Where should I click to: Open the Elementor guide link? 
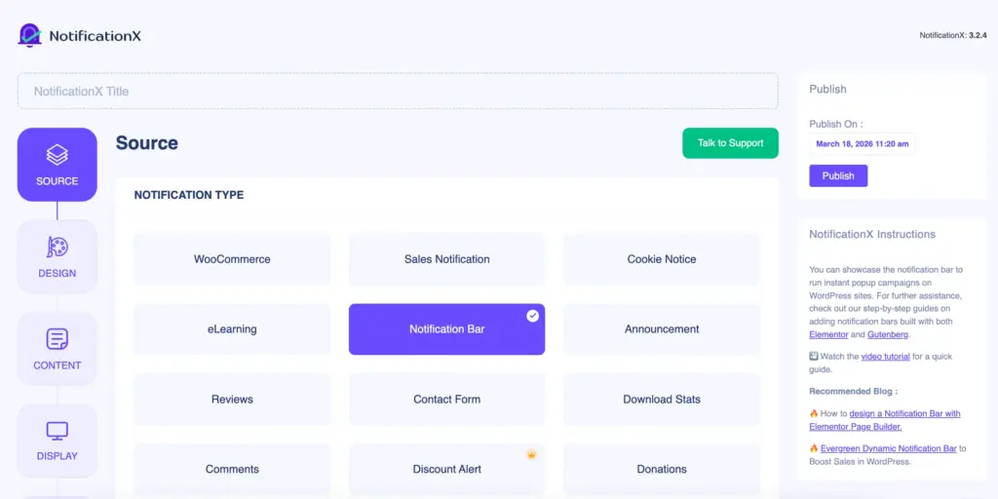click(x=828, y=334)
